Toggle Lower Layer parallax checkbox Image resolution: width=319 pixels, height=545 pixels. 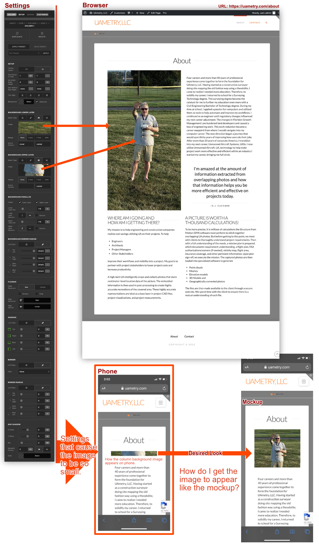(x=20, y=202)
